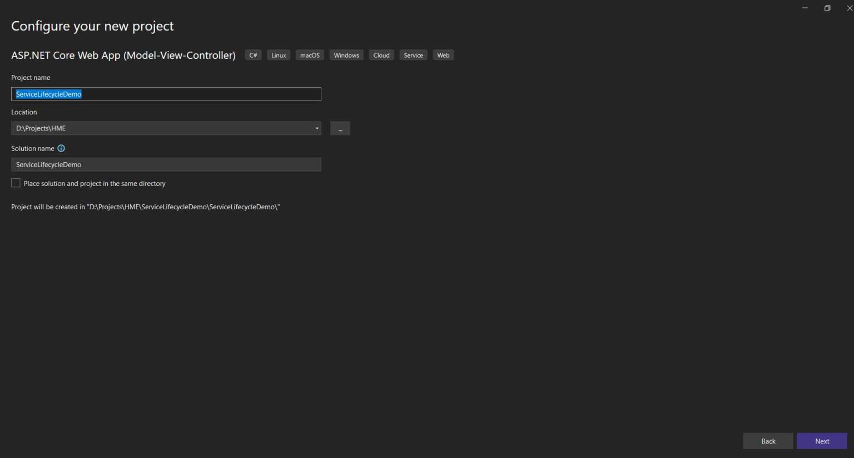Click the Solution name text box

pos(166,164)
